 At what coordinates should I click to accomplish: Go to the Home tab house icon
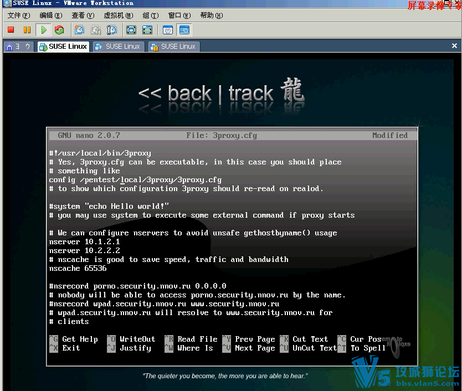point(9,47)
